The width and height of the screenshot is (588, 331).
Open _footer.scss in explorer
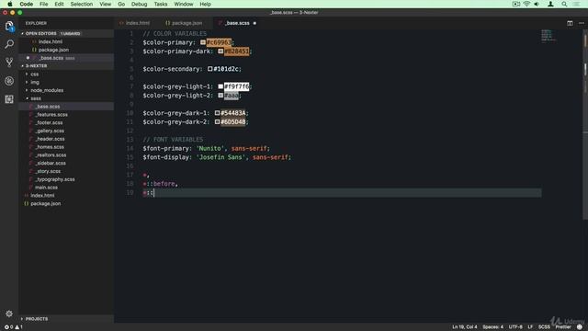point(49,122)
